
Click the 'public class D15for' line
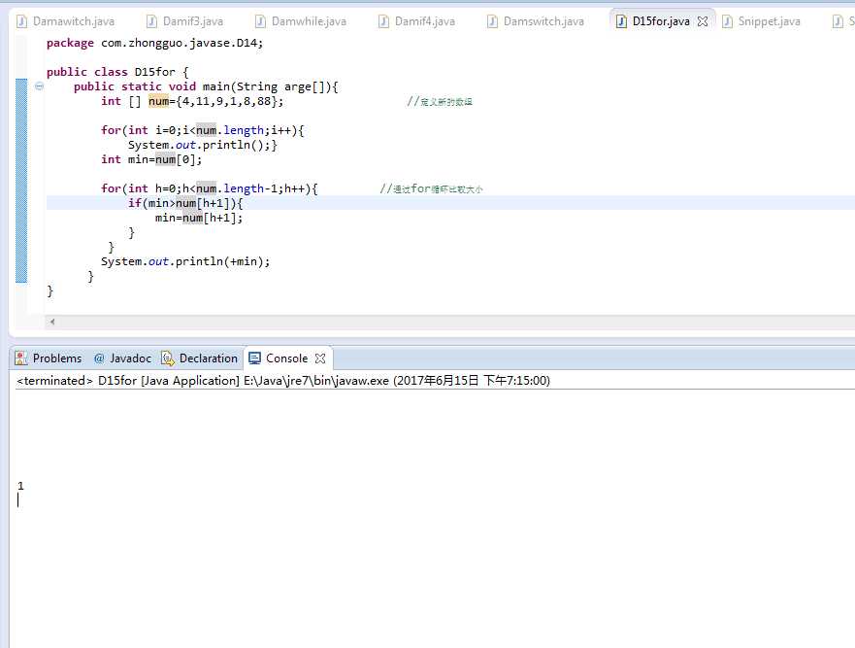point(117,72)
